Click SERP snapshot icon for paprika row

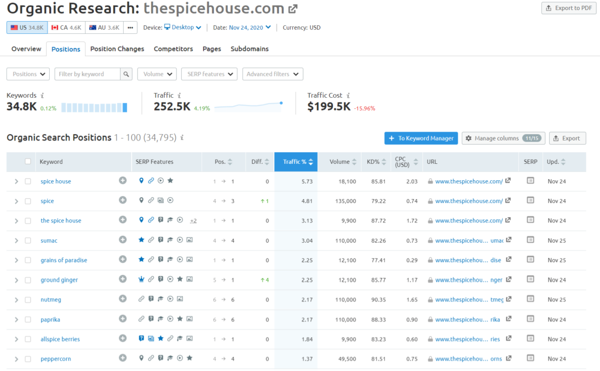click(530, 319)
